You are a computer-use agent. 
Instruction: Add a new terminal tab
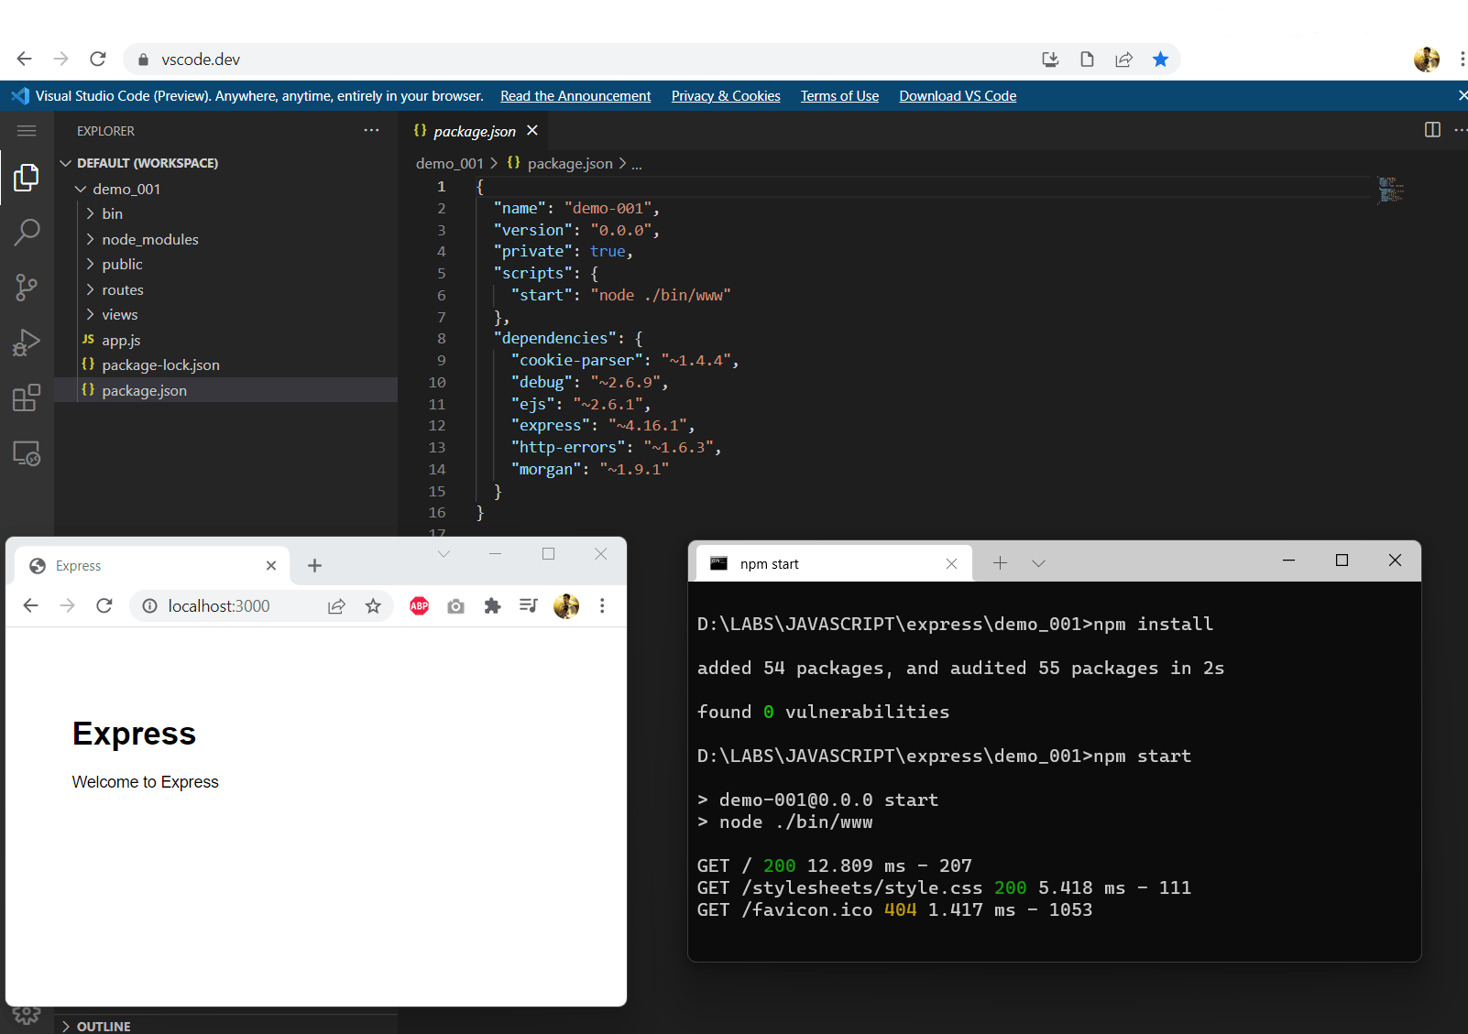(x=1000, y=563)
